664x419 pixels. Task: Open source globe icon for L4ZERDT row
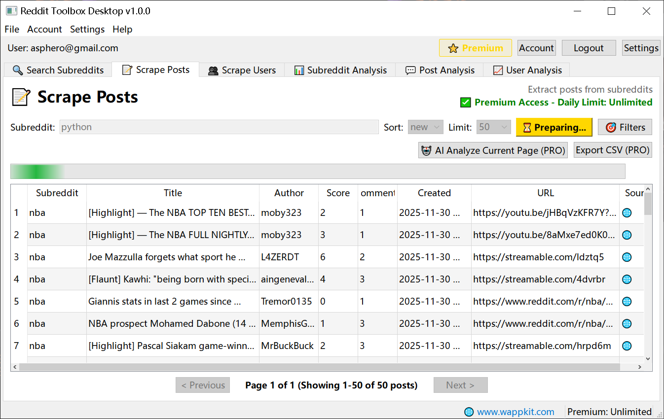click(627, 257)
